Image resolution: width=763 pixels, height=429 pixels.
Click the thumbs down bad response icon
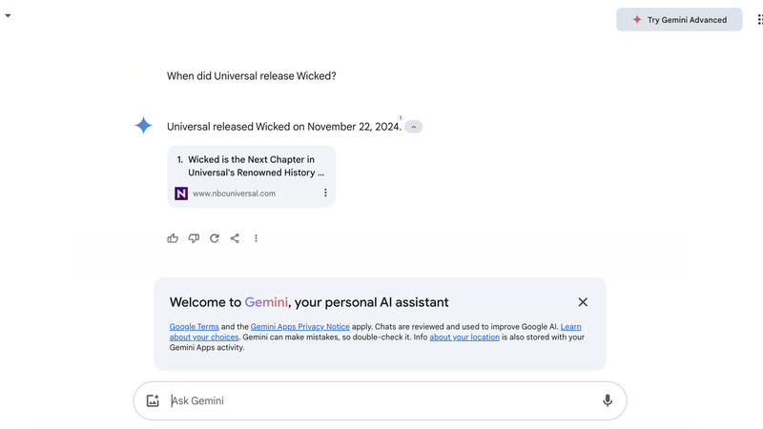pos(194,238)
